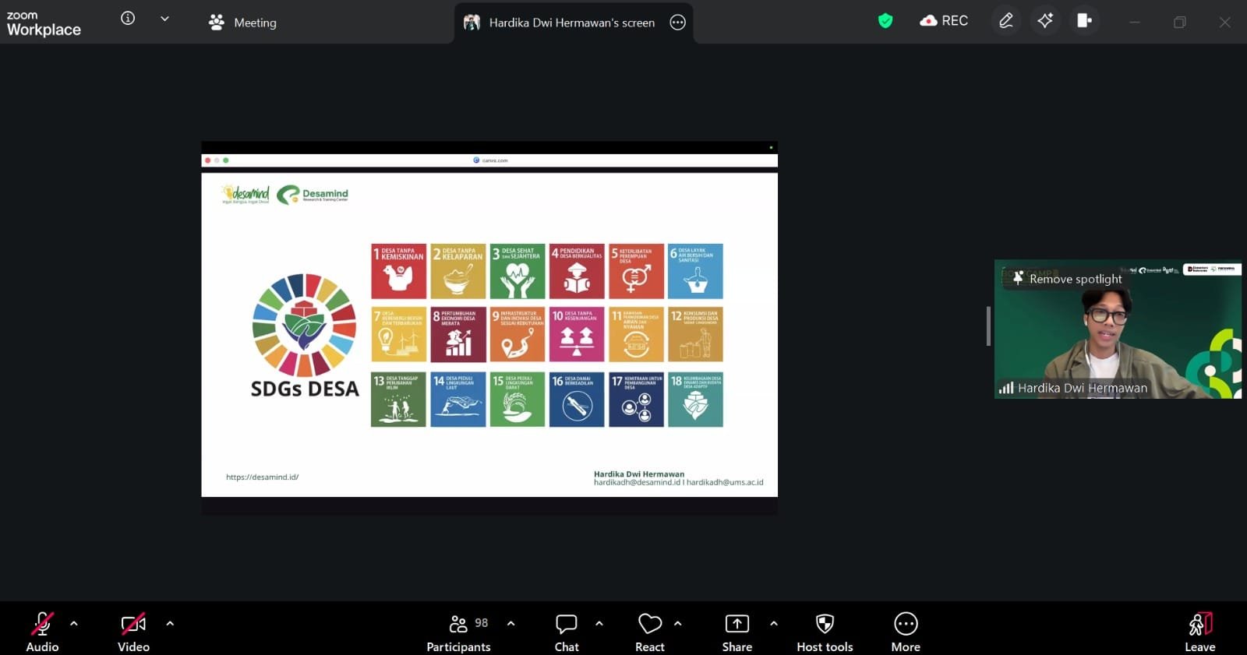1247x655 pixels.
Task: Click SDG 14 Desa Peduli Lingkungan Laut tile
Action: point(458,400)
